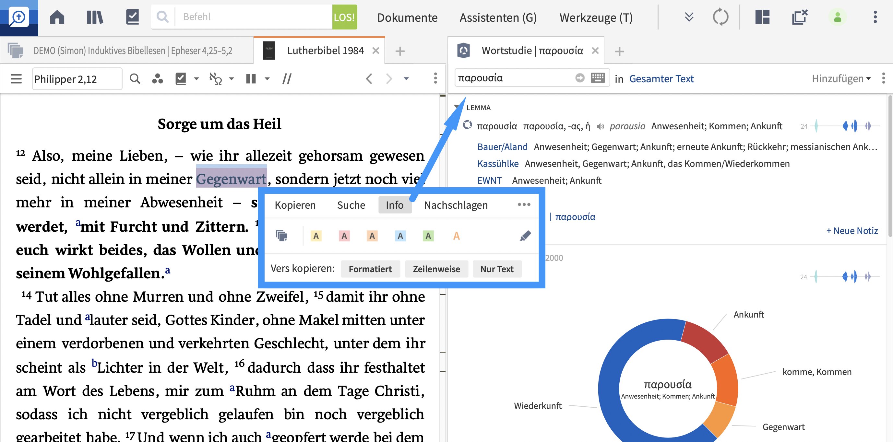Image resolution: width=893 pixels, height=442 pixels.
Task: Choose Suche in the popup menu
Action: pos(351,205)
